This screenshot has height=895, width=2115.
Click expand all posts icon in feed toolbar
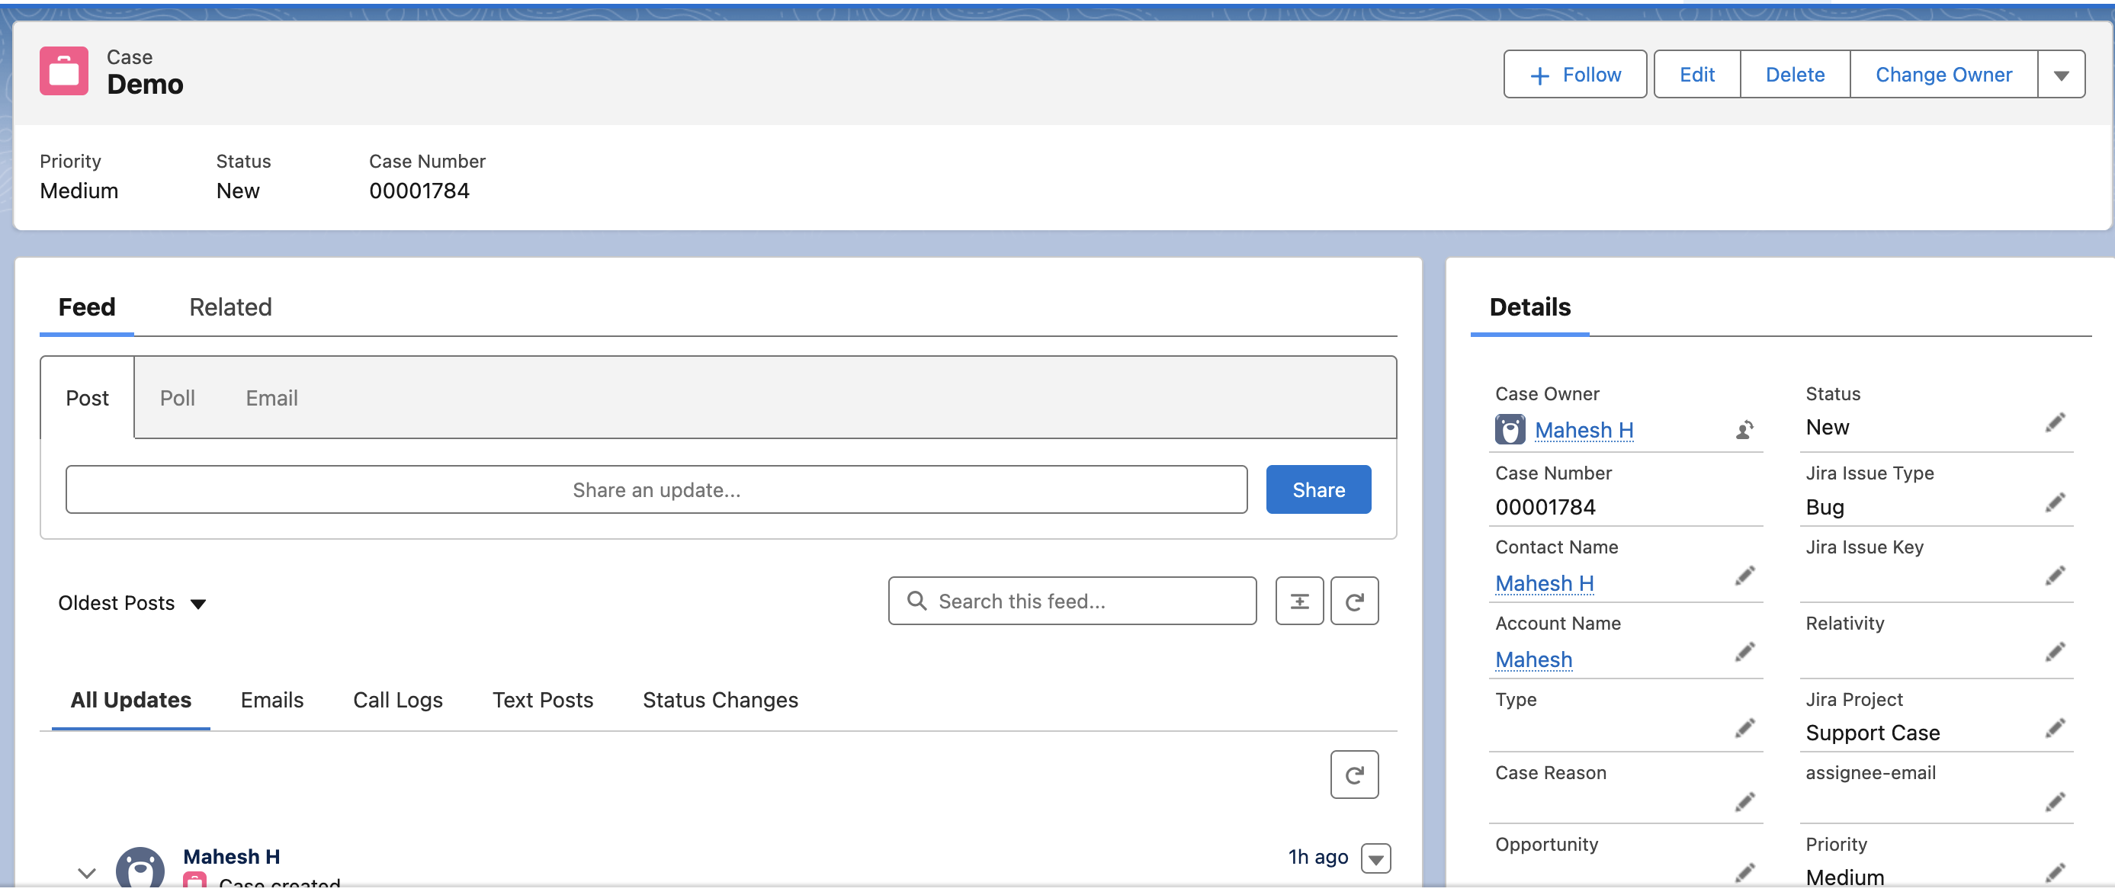[x=1299, y=601]
